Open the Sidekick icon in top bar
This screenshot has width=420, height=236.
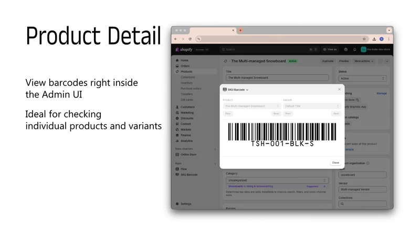(x=346, y=49)
